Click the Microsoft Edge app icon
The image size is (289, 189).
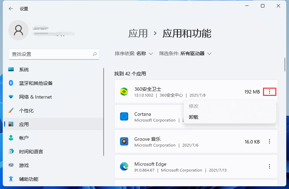(x=124, y=166)
